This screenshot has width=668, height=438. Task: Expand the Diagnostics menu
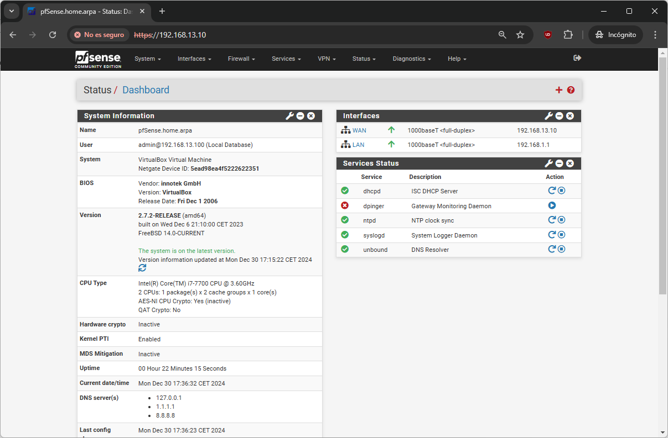411,59
